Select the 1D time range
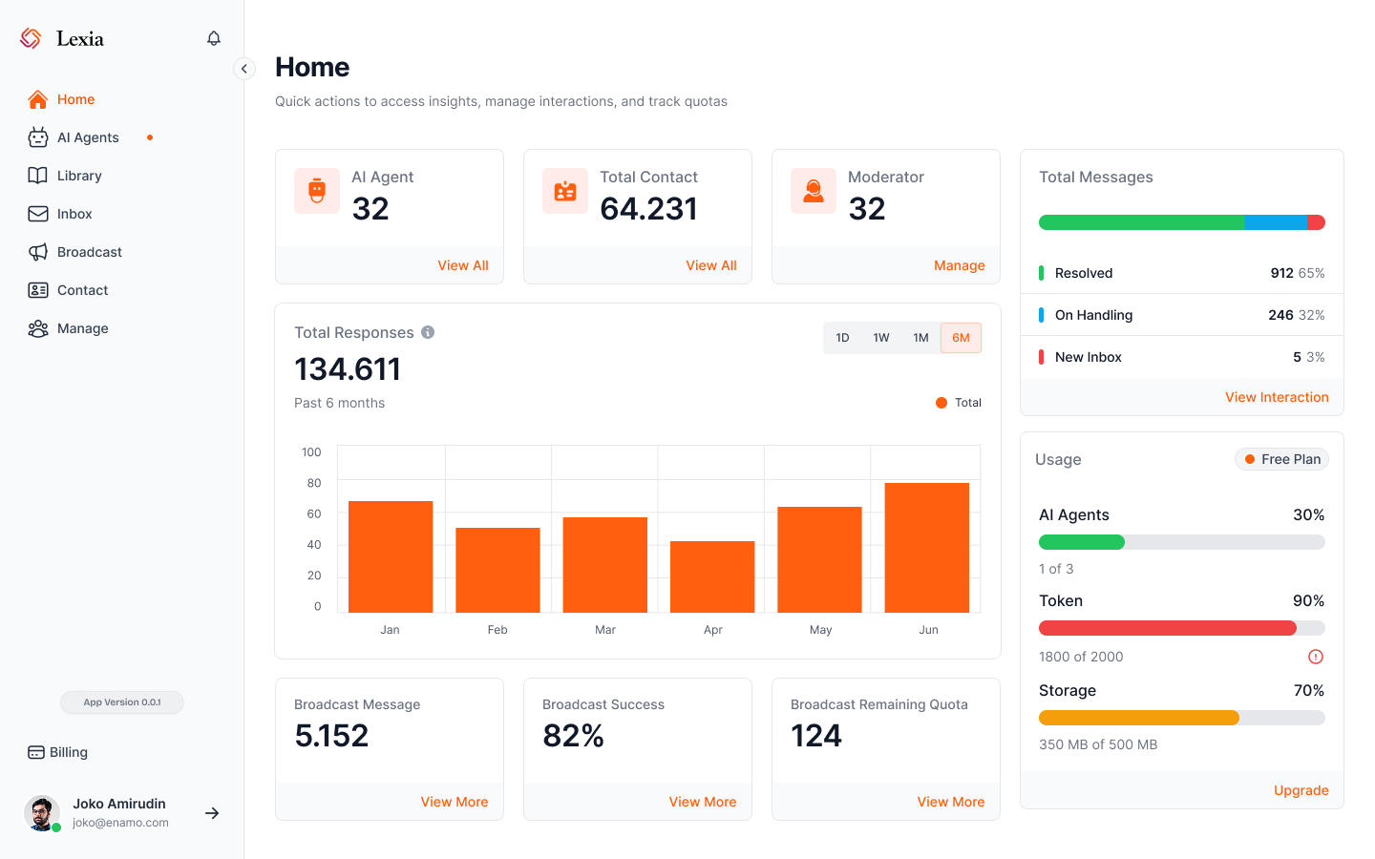 (x=842, y=338)
